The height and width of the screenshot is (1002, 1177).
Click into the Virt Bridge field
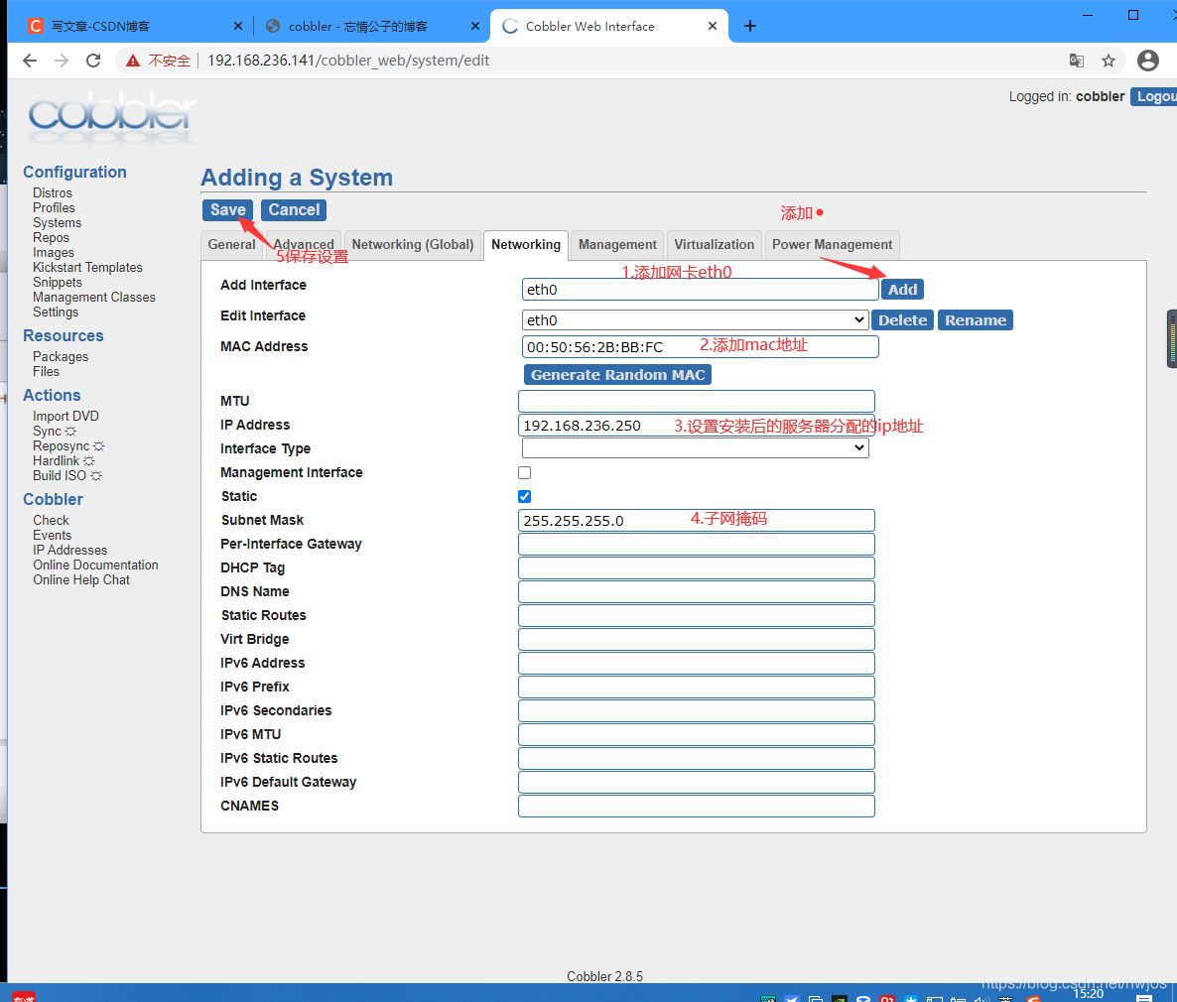pos(697,640)
